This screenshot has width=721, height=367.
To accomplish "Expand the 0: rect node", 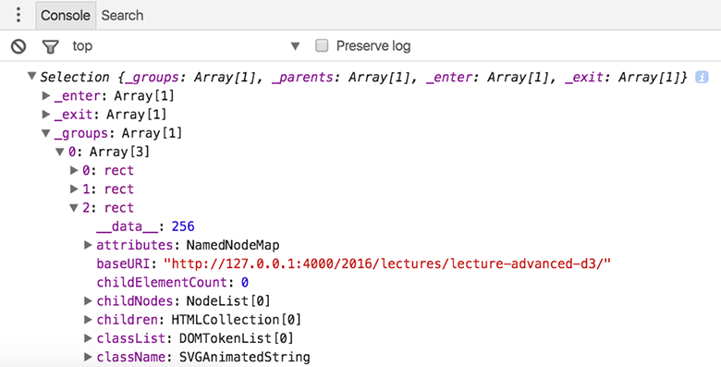I will pos(74,171).
